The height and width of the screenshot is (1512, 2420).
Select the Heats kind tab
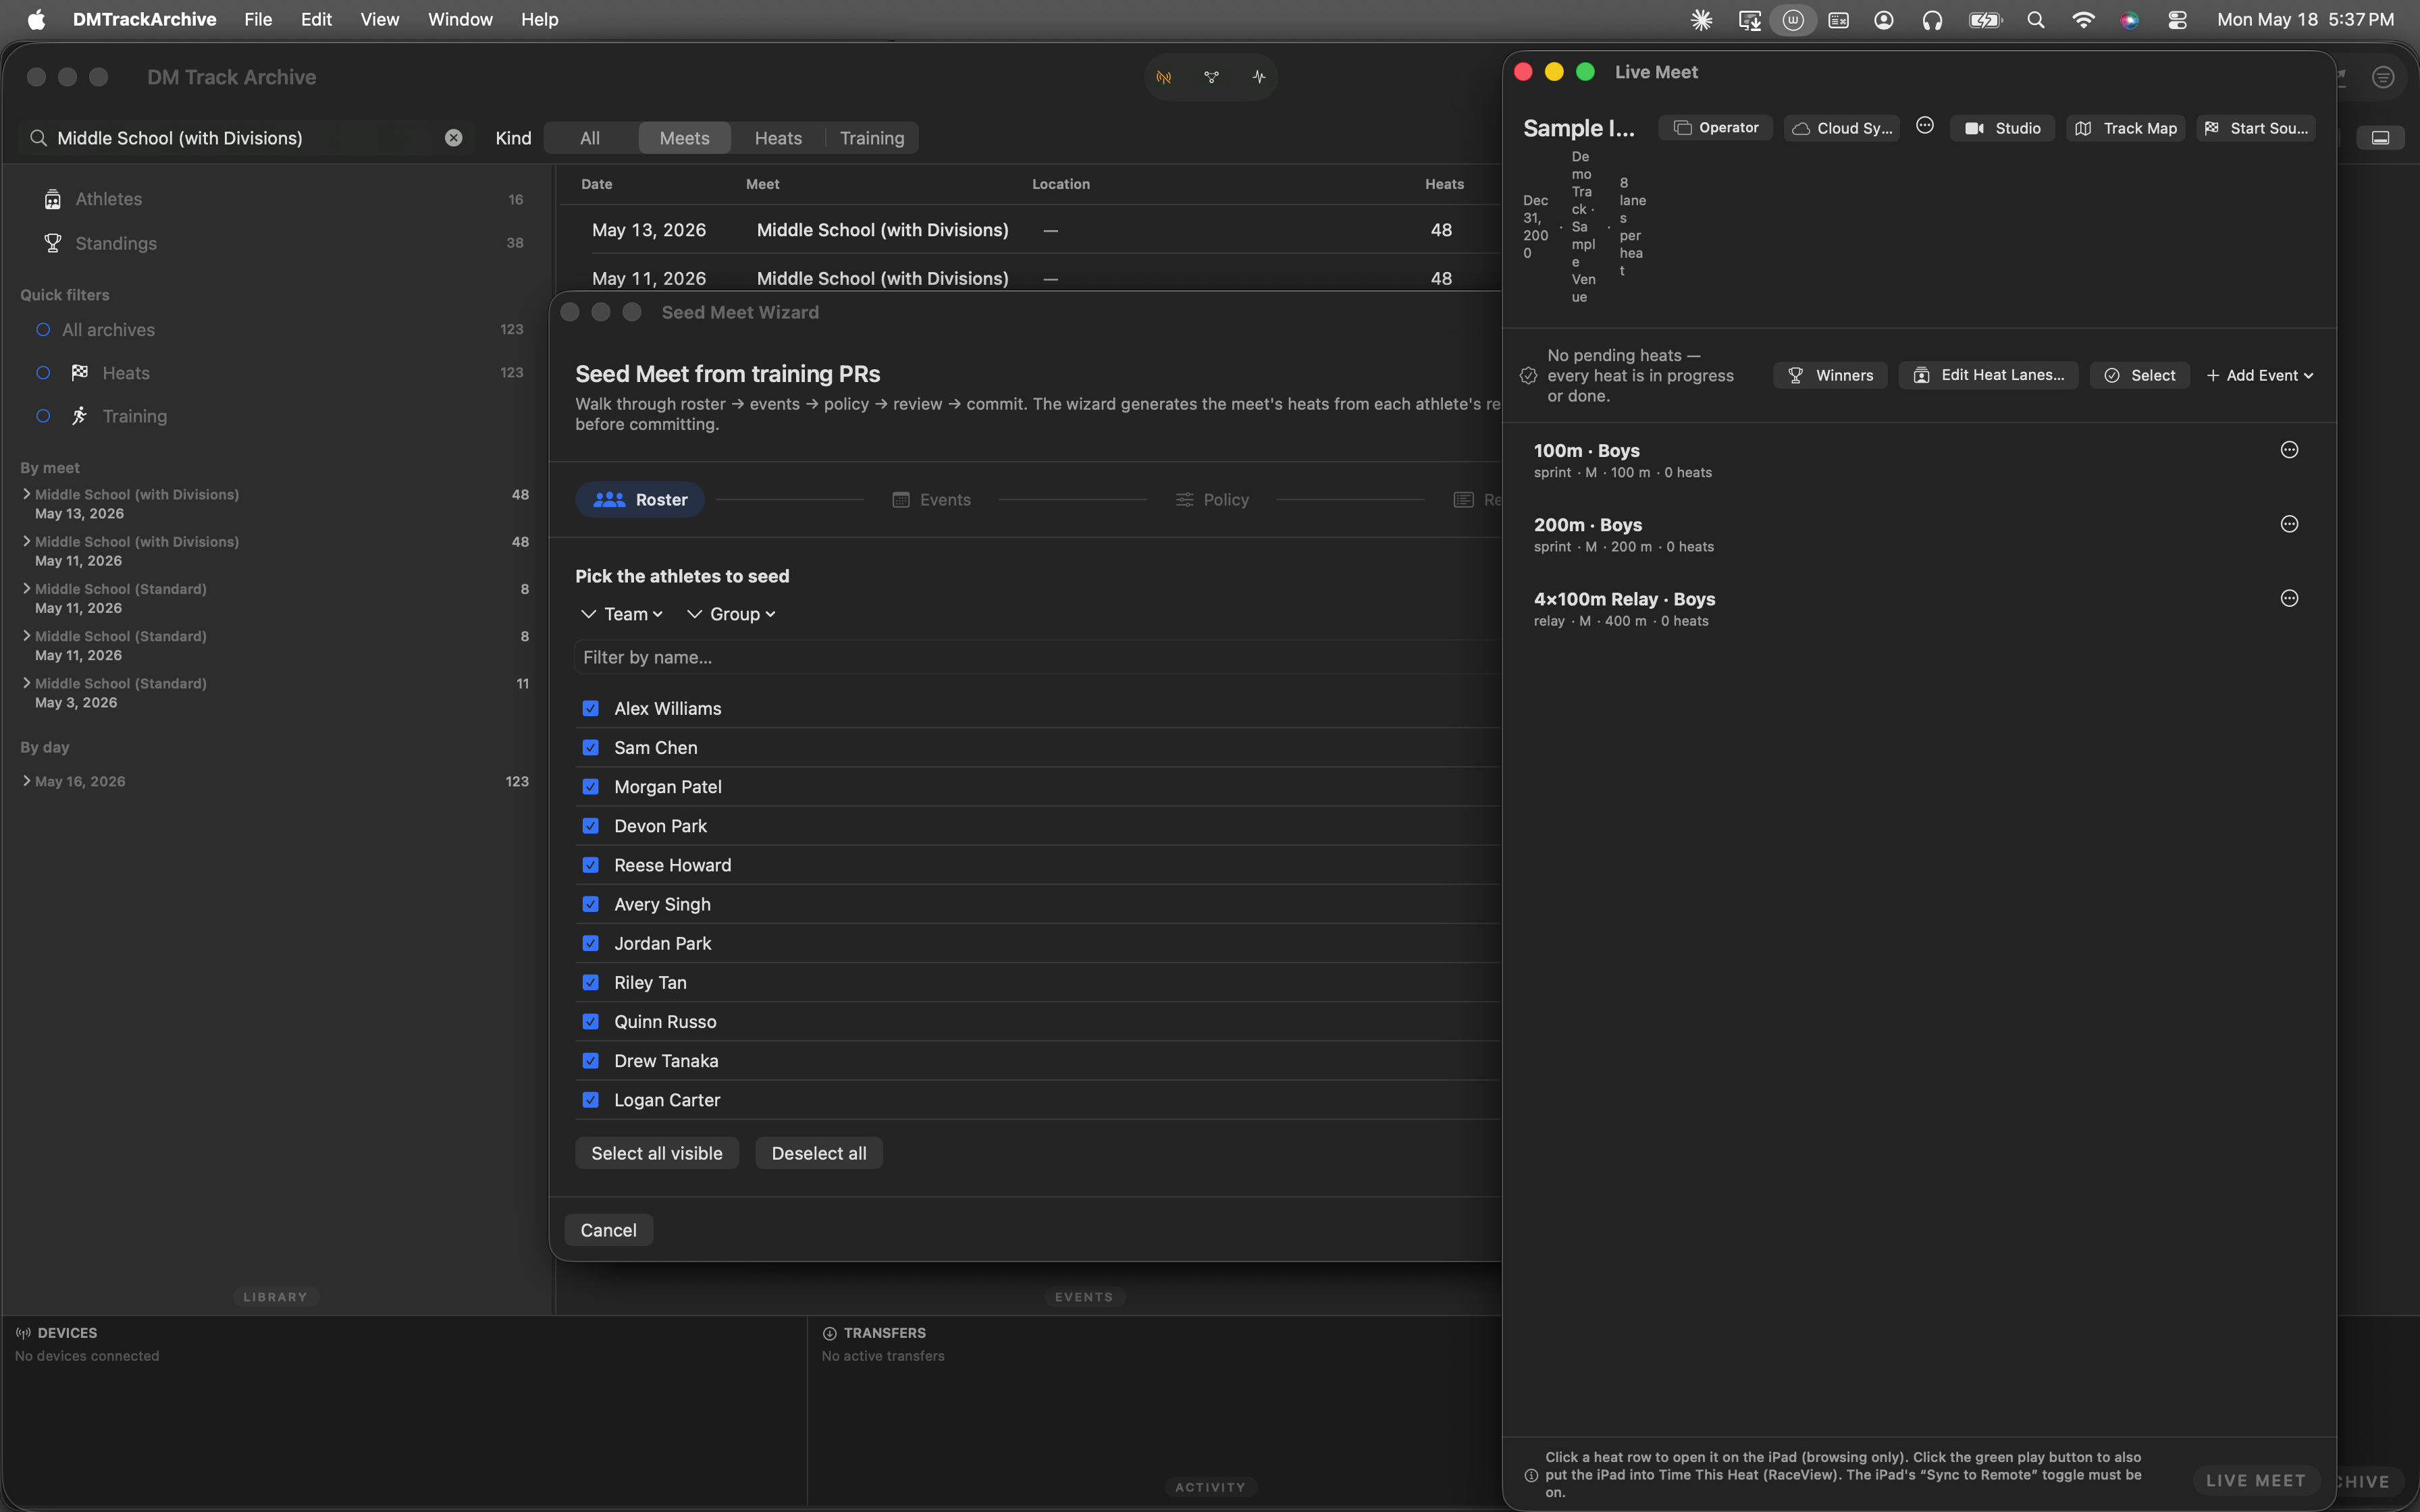[778, 138]
